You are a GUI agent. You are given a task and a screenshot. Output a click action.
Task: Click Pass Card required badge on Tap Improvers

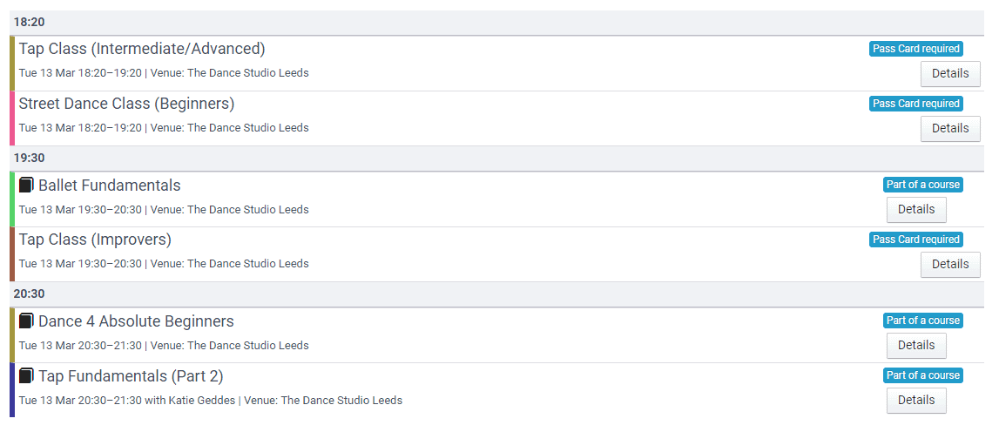point(915,240)
